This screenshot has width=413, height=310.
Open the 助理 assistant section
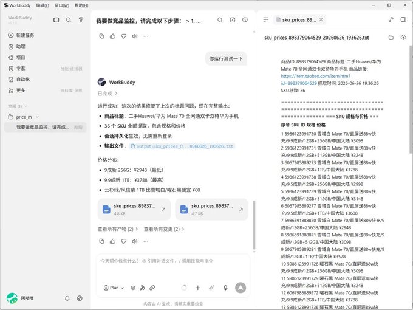pyautogui.click(x=16, y=46)
